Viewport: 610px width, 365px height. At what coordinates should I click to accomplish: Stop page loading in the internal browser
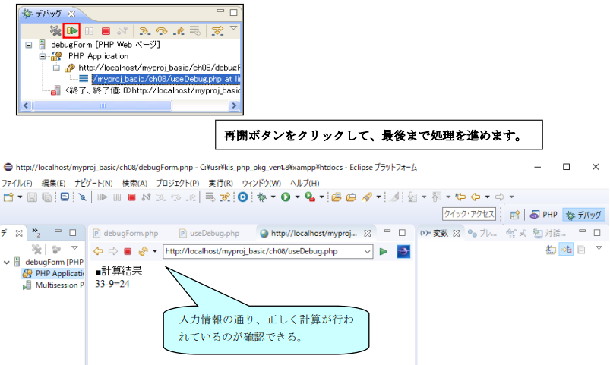[128, 251]
